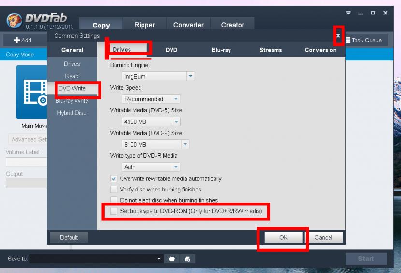401x273 pixels.
Task: Toggle Overwrite rewritable media automatically checkbox
Action: [x=114, y=178]
